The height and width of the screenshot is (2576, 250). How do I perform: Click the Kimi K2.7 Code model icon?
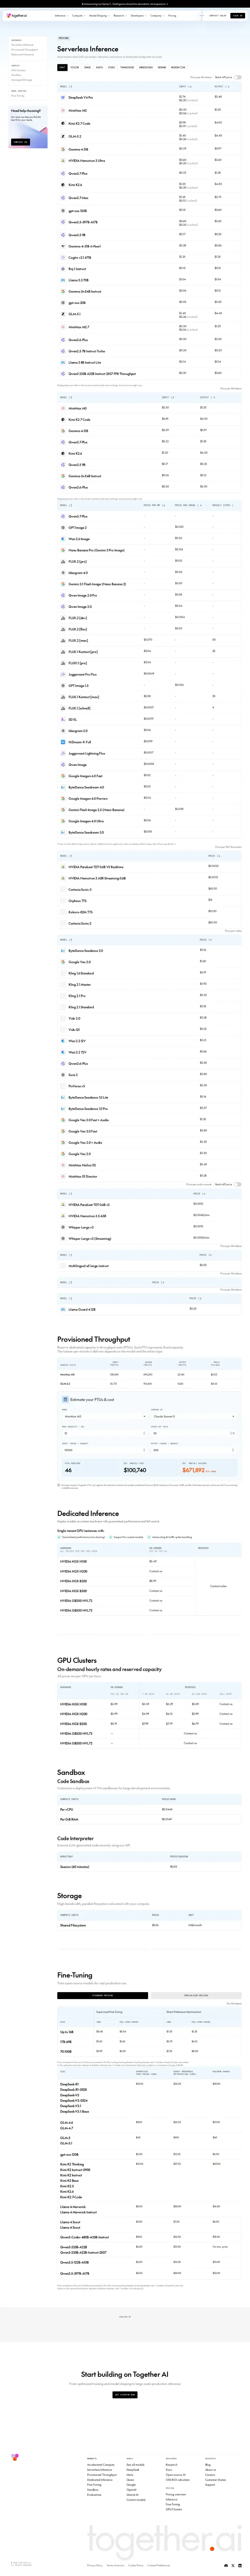pos(63,123)
